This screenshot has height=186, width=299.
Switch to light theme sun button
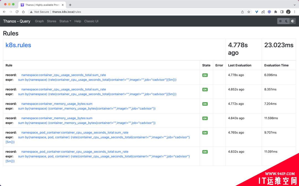(280, 21)
